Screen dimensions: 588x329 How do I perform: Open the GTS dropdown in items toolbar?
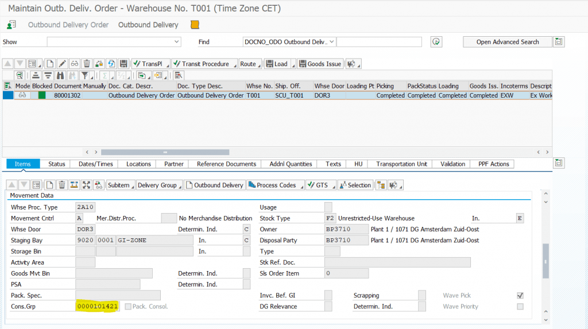pos(321,185)
